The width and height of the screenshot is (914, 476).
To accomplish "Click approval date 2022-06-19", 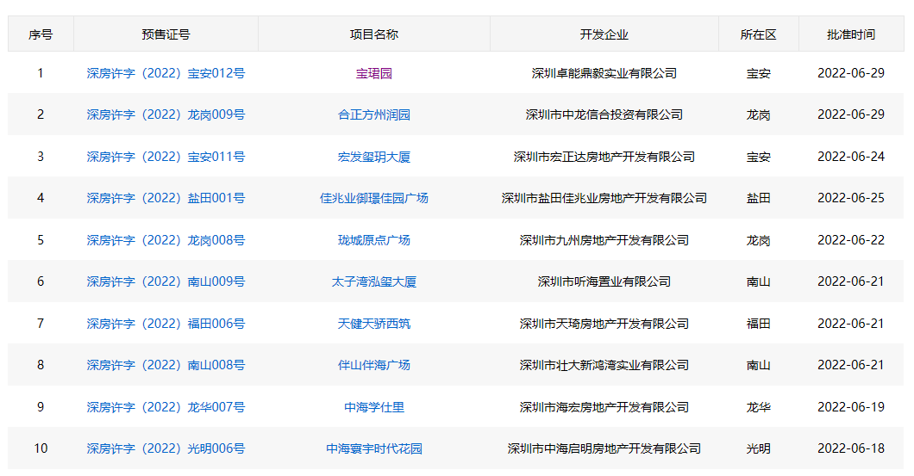I will click(x=851, y=407).
